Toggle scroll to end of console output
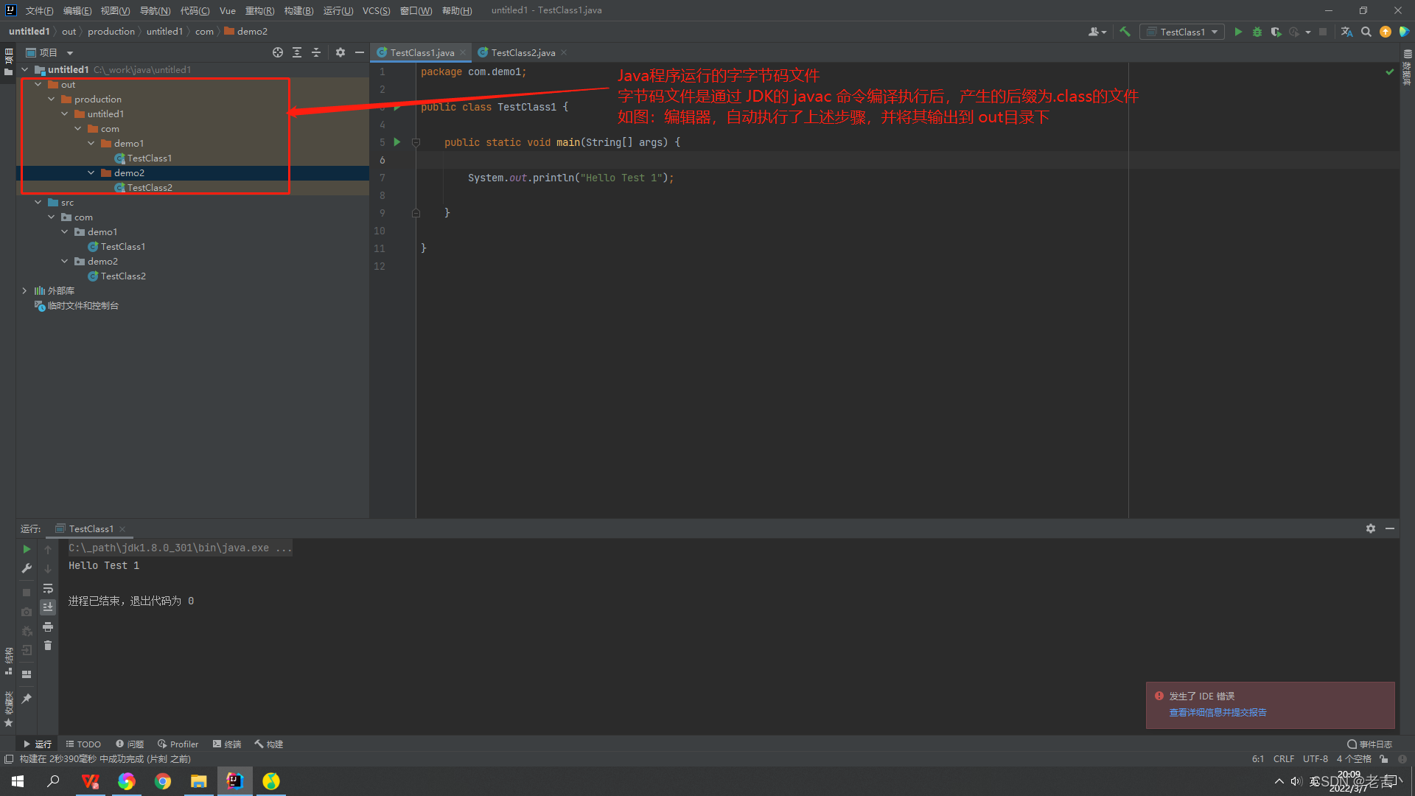Screen dimensions: 1415x796 (48, 607)
